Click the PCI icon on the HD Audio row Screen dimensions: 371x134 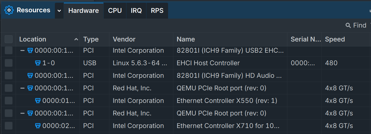[x=30, y=76]
